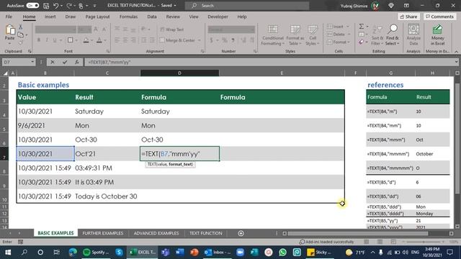The height and width of the screenshot is (259, 461).
Task: Click the Conditional Formatting icon
Action: tap(273, 35)
